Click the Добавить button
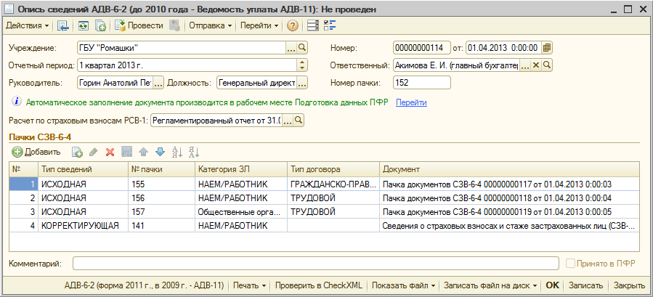The height and width of the screenshot is (297, 653). pyautogui.click(x=36, y=152)
